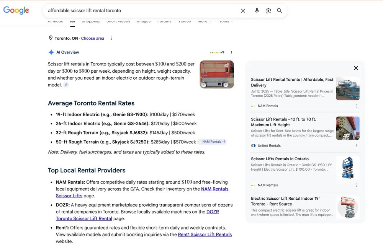Open the 'NAM Rentals +1' source chip
Screen dimensions: 383x246
[x=212, y=142]
